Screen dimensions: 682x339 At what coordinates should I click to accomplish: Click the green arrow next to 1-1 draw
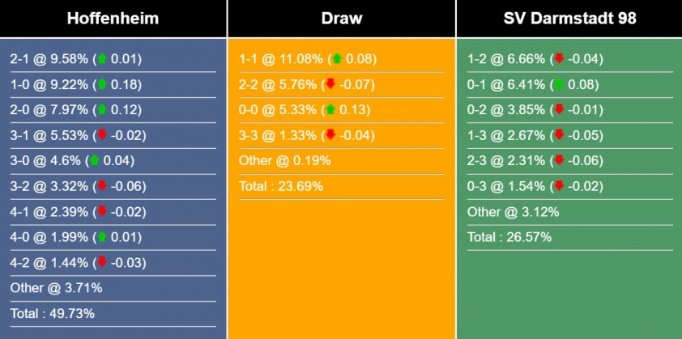pyautogui.click(x=337, y=59)
